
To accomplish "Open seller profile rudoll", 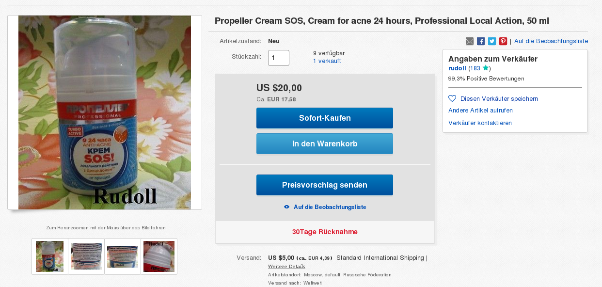I will pos(457,68).
